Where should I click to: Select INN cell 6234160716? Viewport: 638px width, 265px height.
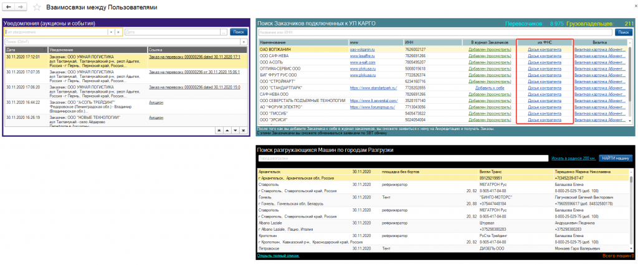coord(433,81)
